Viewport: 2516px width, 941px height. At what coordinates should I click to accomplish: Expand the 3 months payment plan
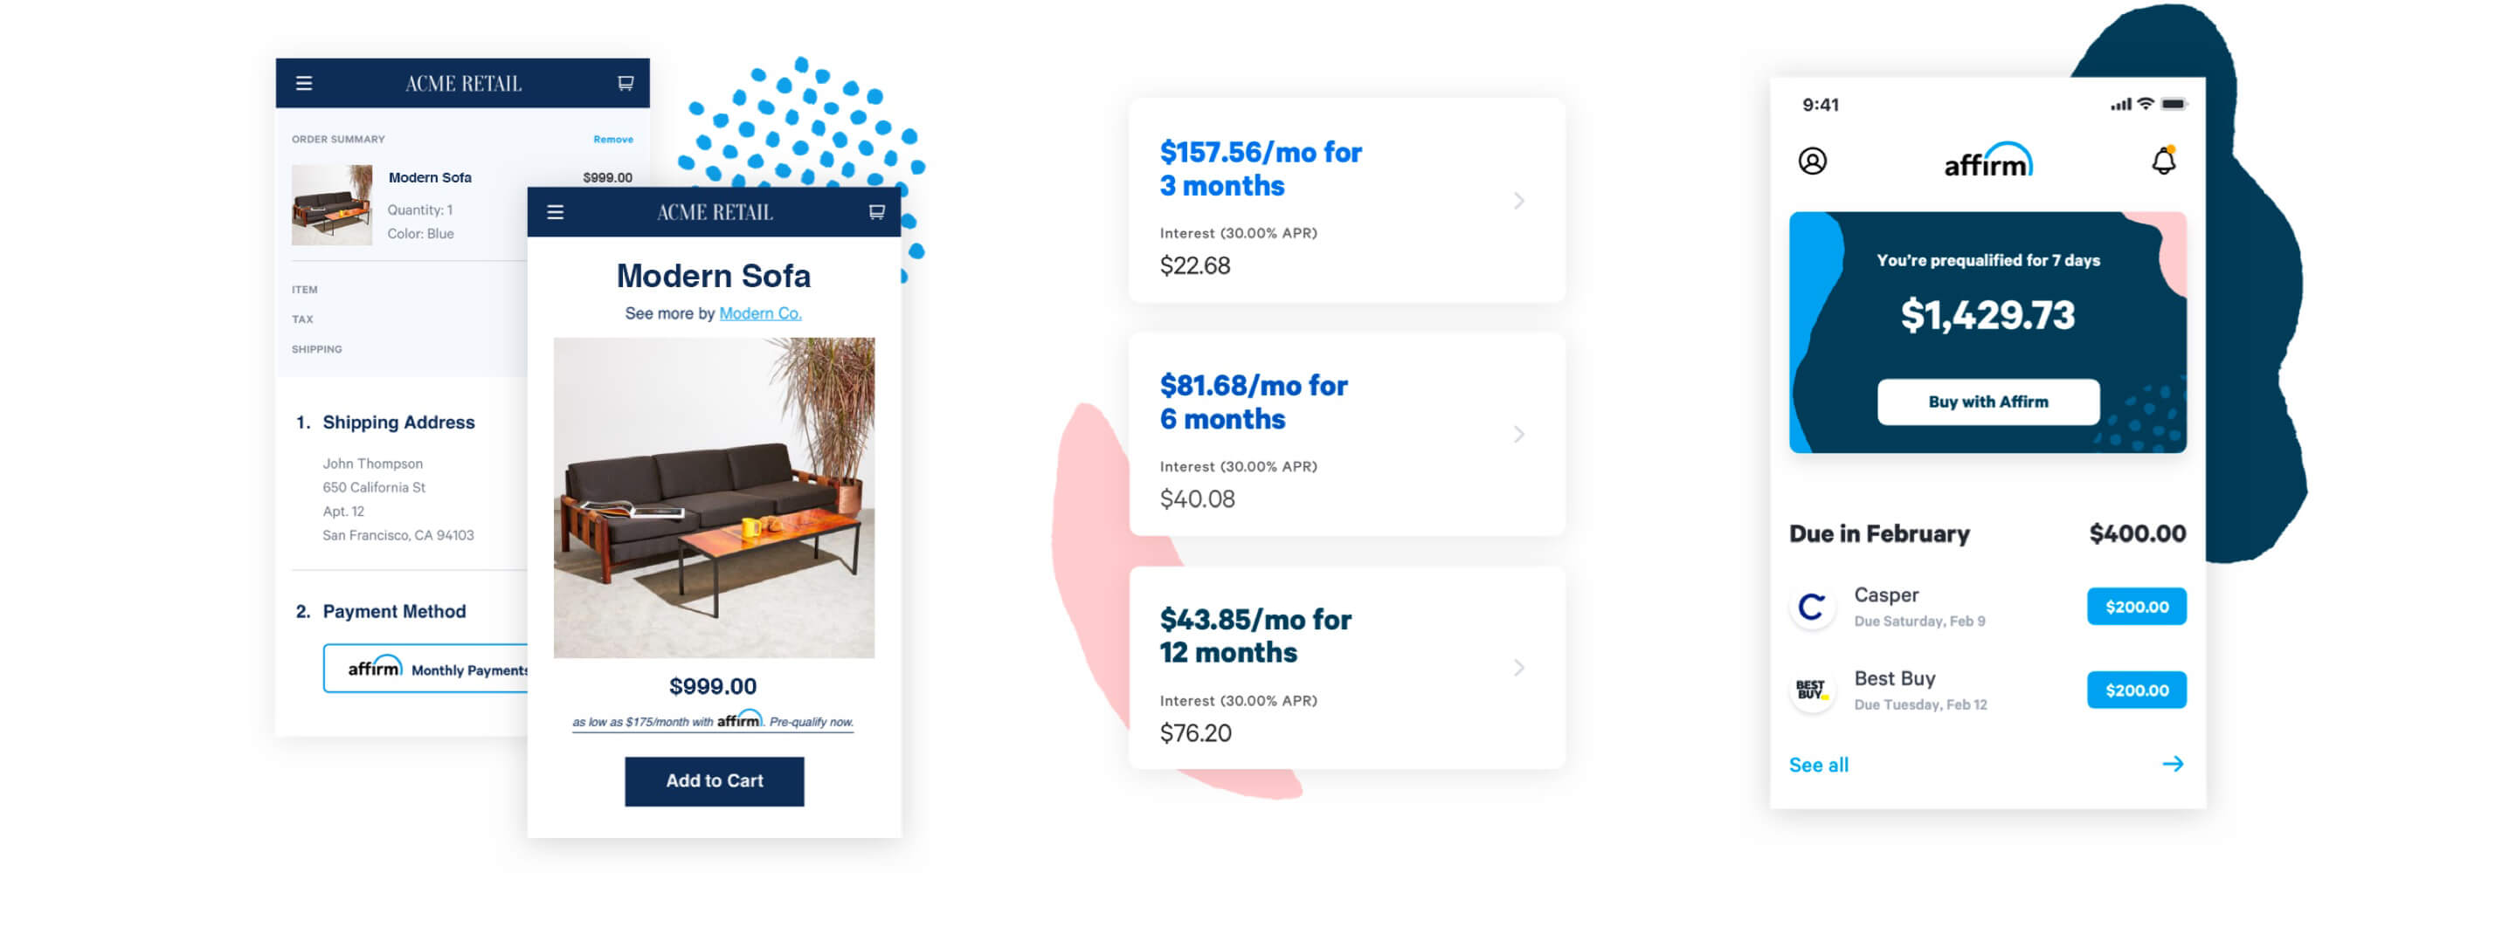[x=1519, y=201]
